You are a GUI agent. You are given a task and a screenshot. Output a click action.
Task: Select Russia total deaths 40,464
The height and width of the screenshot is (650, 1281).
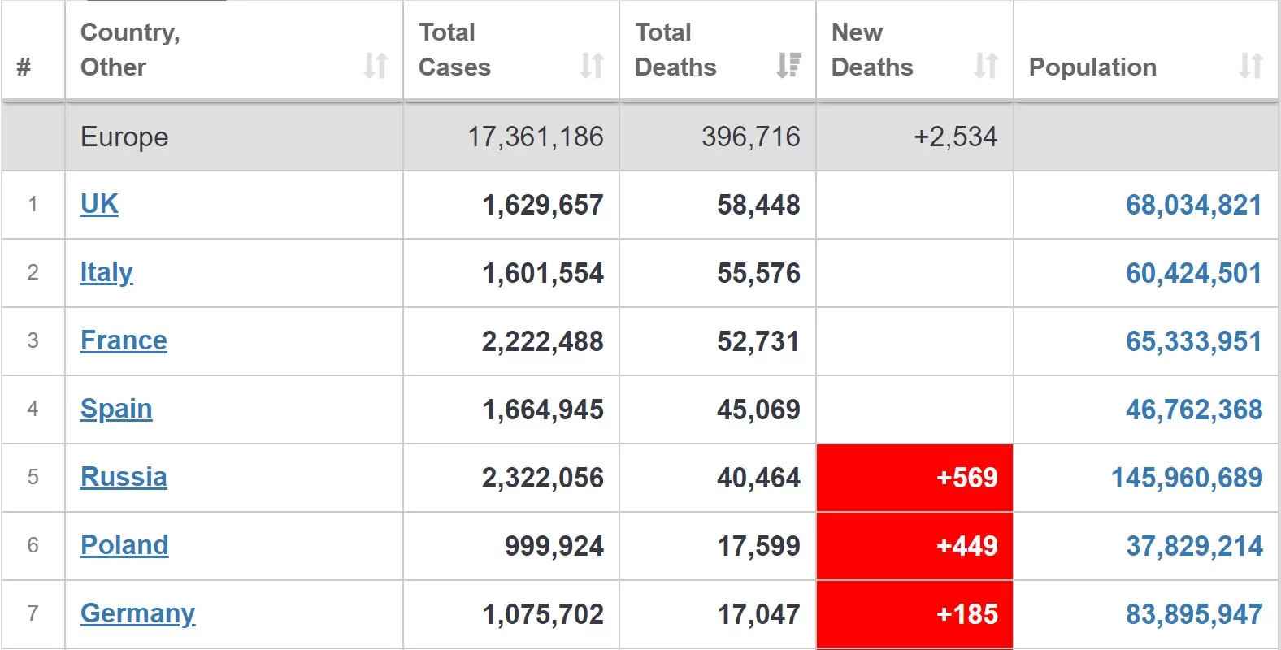click(758, 478)
